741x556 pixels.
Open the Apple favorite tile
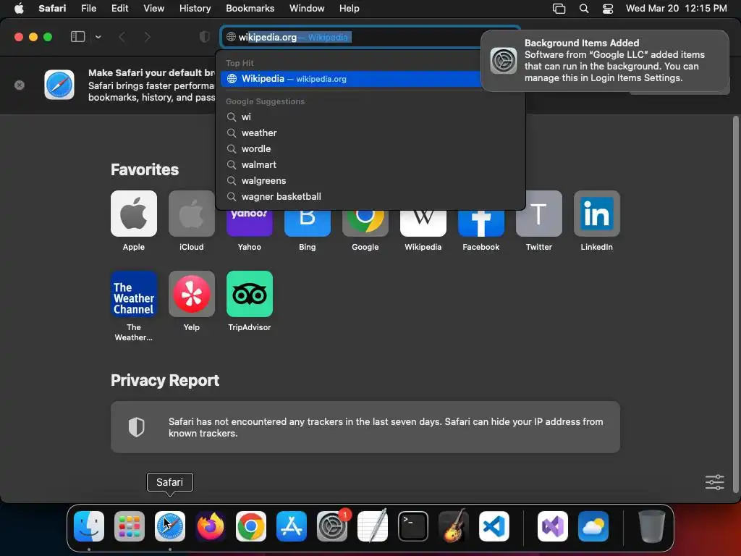134,214
